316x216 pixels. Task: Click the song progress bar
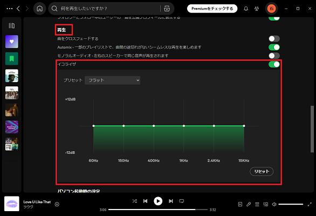[158, 210]
